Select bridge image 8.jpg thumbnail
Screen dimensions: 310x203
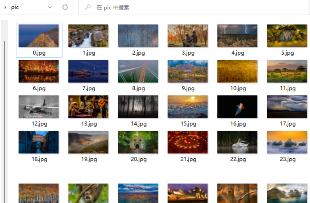click(x=138, y=71)
